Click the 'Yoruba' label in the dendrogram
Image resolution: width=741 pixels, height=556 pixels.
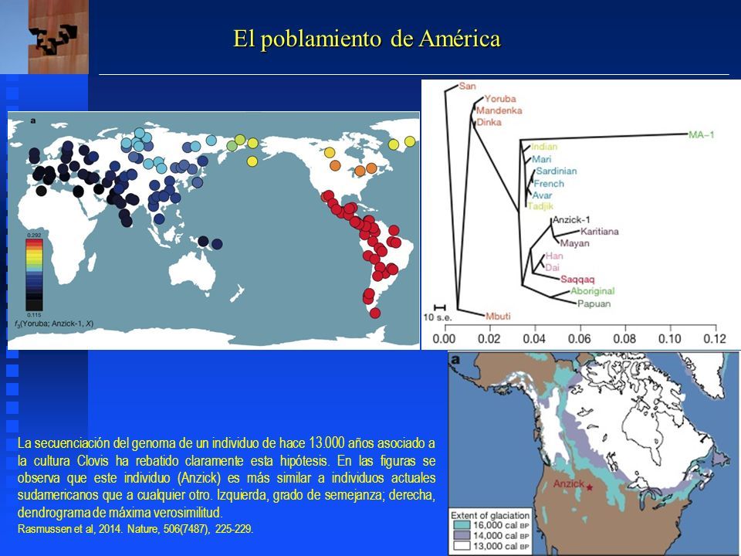tap(500, 99)
